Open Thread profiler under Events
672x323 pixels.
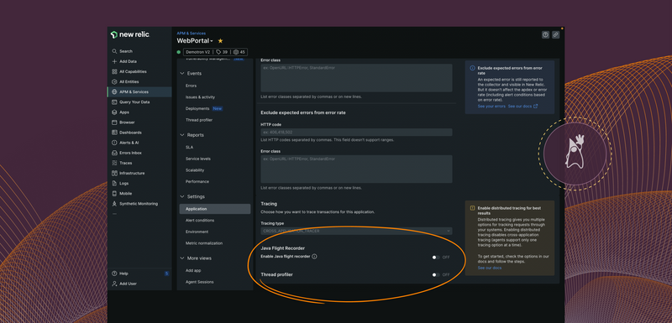199,120
